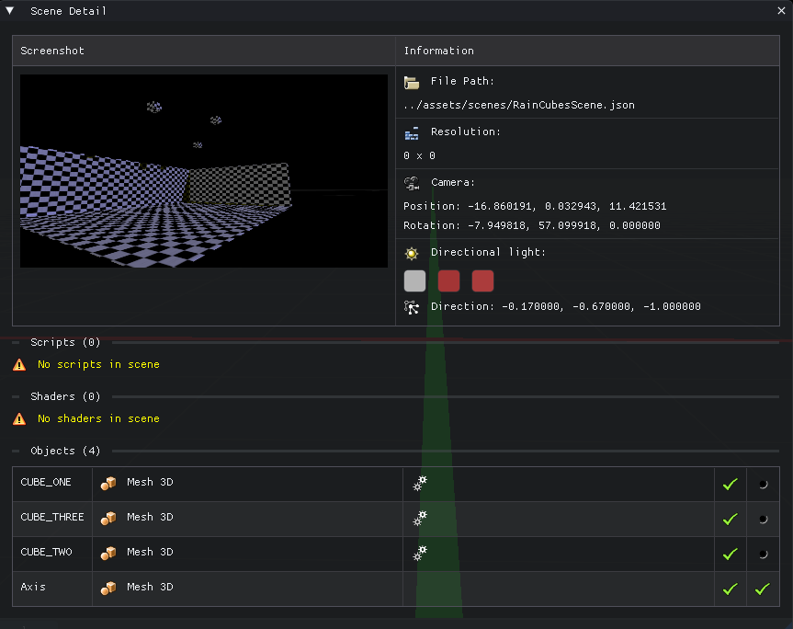Click the CUBE_ONE Mesh 3D icon
The width and height of the screenshot is (793, 629).
click(x=109, y=483)
